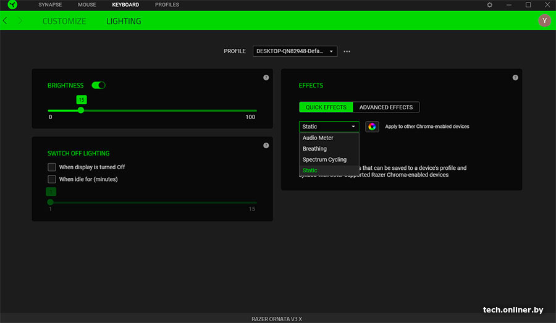The image size is (556, 323).
Task: Click the Razer Synapse logo icon
Action: tap(13, 5)
